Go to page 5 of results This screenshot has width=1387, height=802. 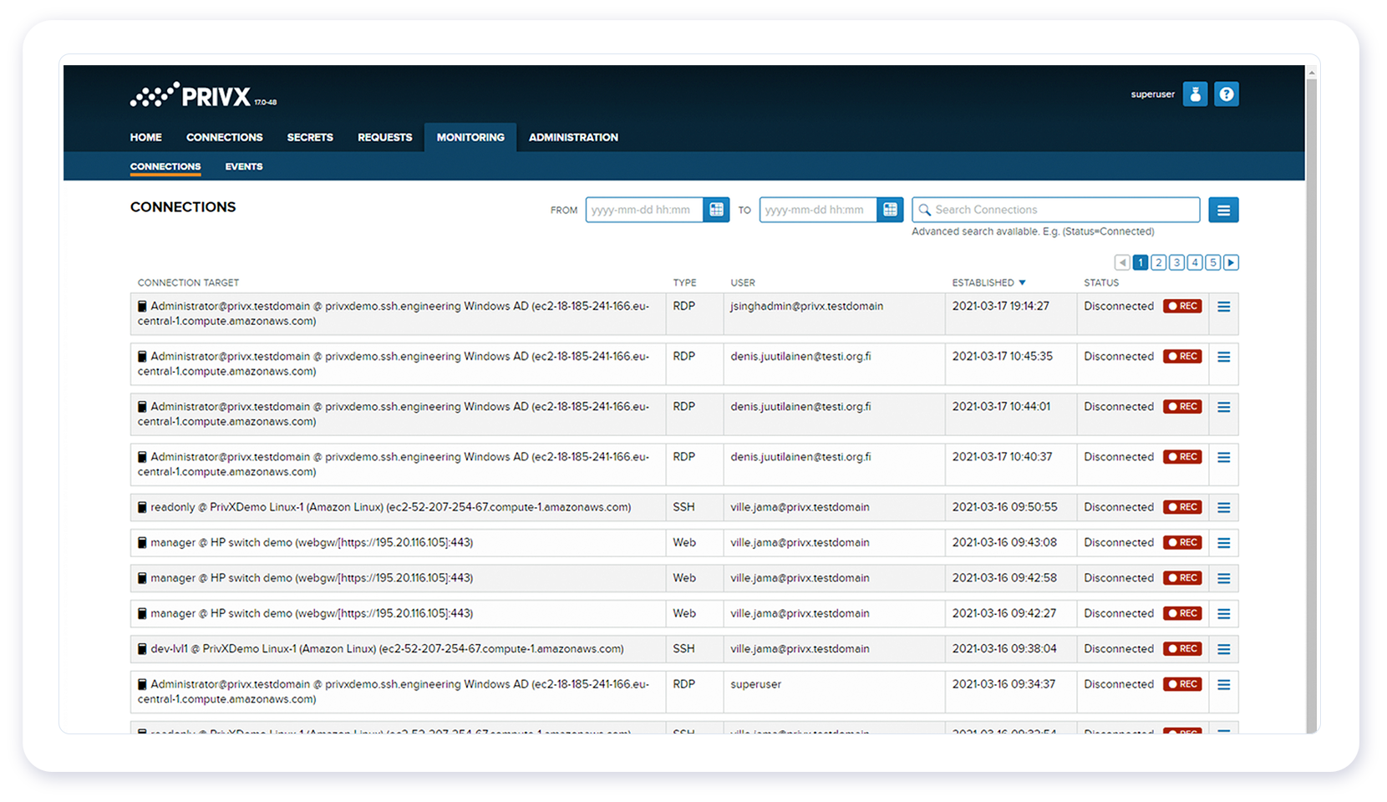(1213, 262)
